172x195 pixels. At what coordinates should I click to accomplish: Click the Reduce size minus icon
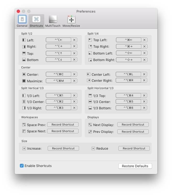93,148
